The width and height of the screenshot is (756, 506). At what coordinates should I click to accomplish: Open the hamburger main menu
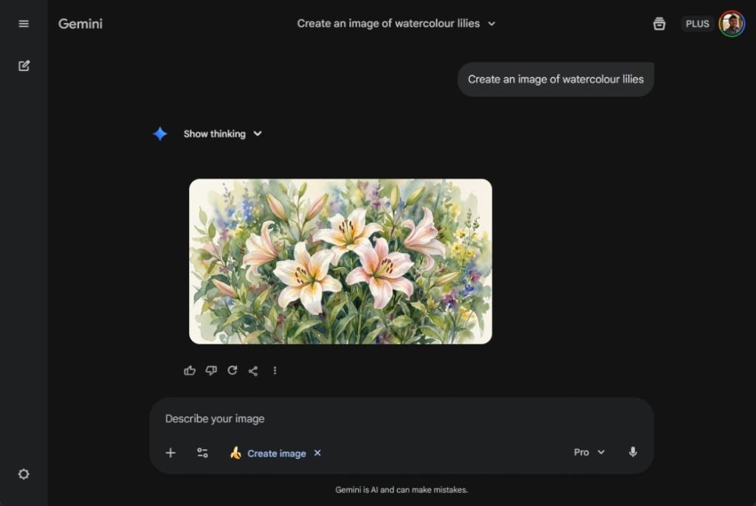click(x=24, y=24)
